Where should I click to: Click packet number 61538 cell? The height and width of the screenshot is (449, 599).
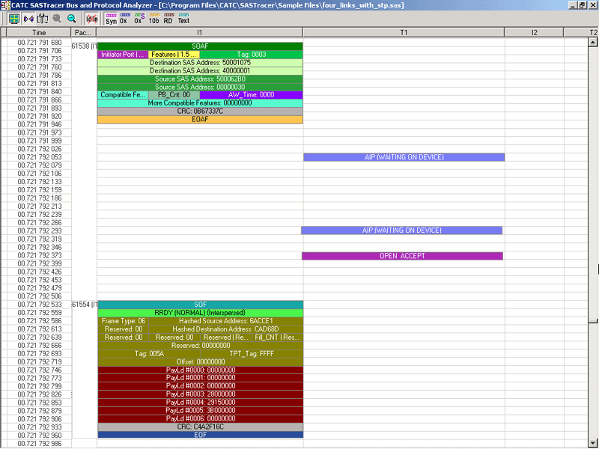point(84,46)
